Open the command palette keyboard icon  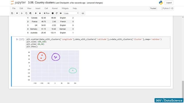[83, 13]
